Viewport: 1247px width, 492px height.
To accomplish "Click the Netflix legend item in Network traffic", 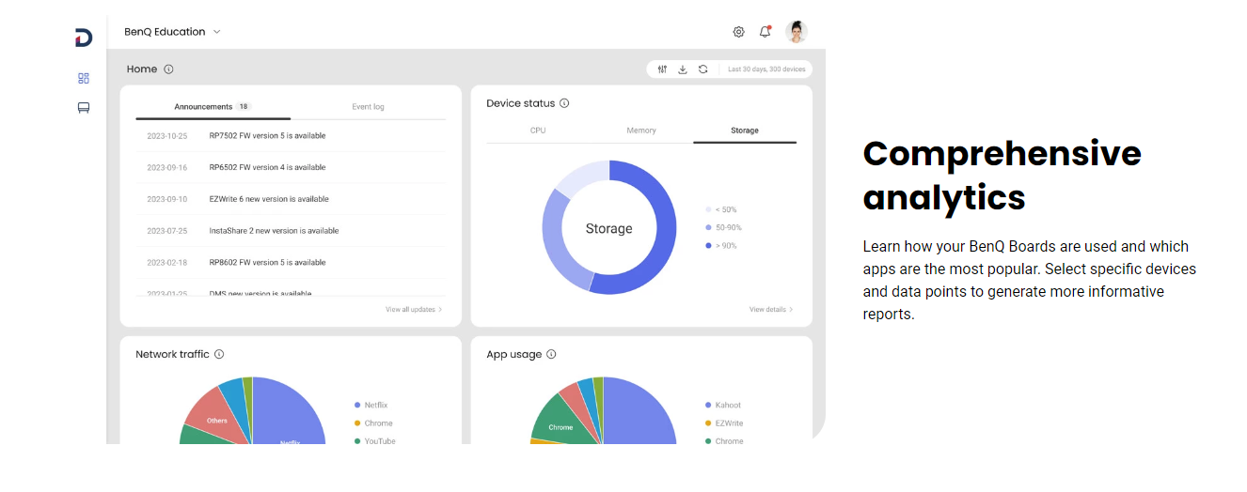I will (x=371, y=405).
